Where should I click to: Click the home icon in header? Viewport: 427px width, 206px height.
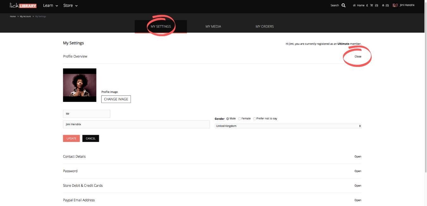(354, 5)
